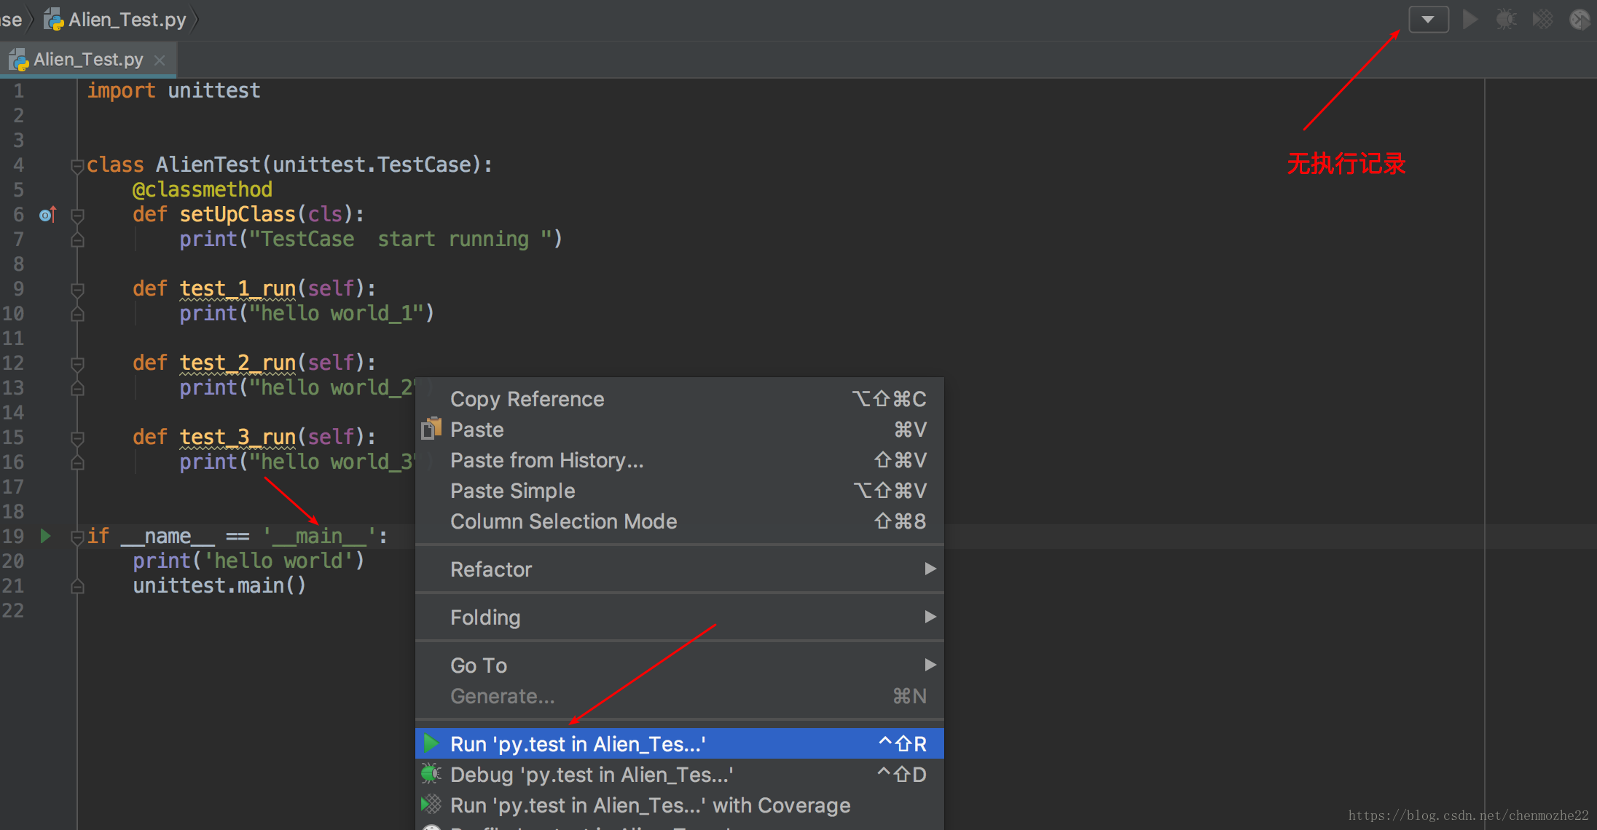The height and width of the screenshot is (830, 1597).
Task: Open the run configuration dropdown
Action: 1428,20
